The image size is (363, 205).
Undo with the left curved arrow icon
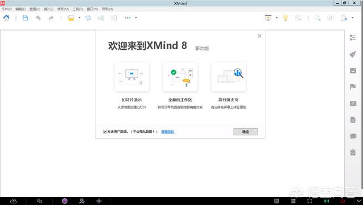pyautogui.click(x=38, y=18)
